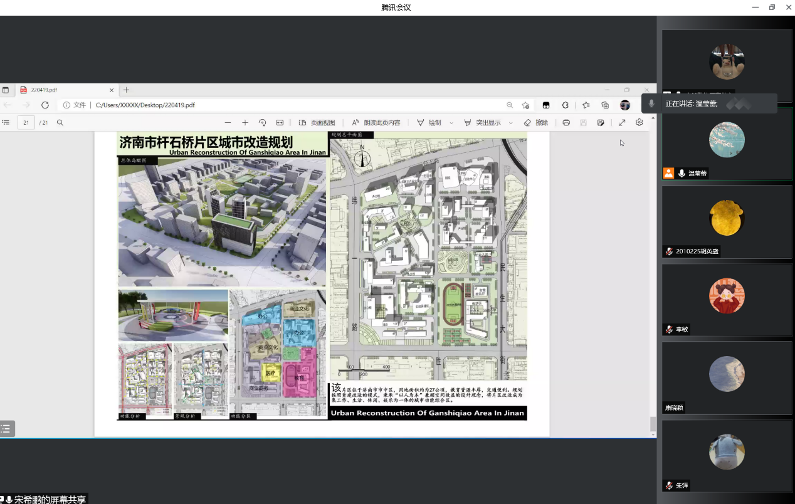Screen dimensions: 795x504
Task: Click the PDF vertical scrollbar thumb
Action: click(653, 424)
